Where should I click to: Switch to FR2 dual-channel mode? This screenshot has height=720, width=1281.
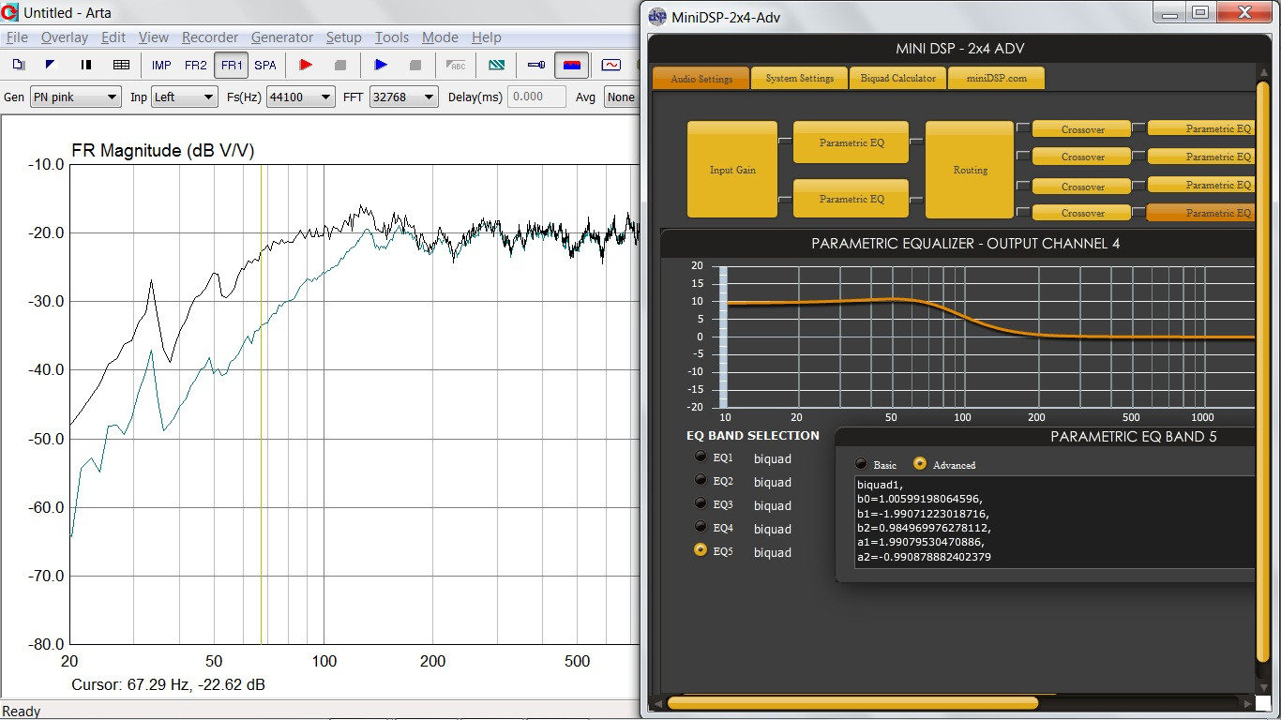click(x=196, y=65)
